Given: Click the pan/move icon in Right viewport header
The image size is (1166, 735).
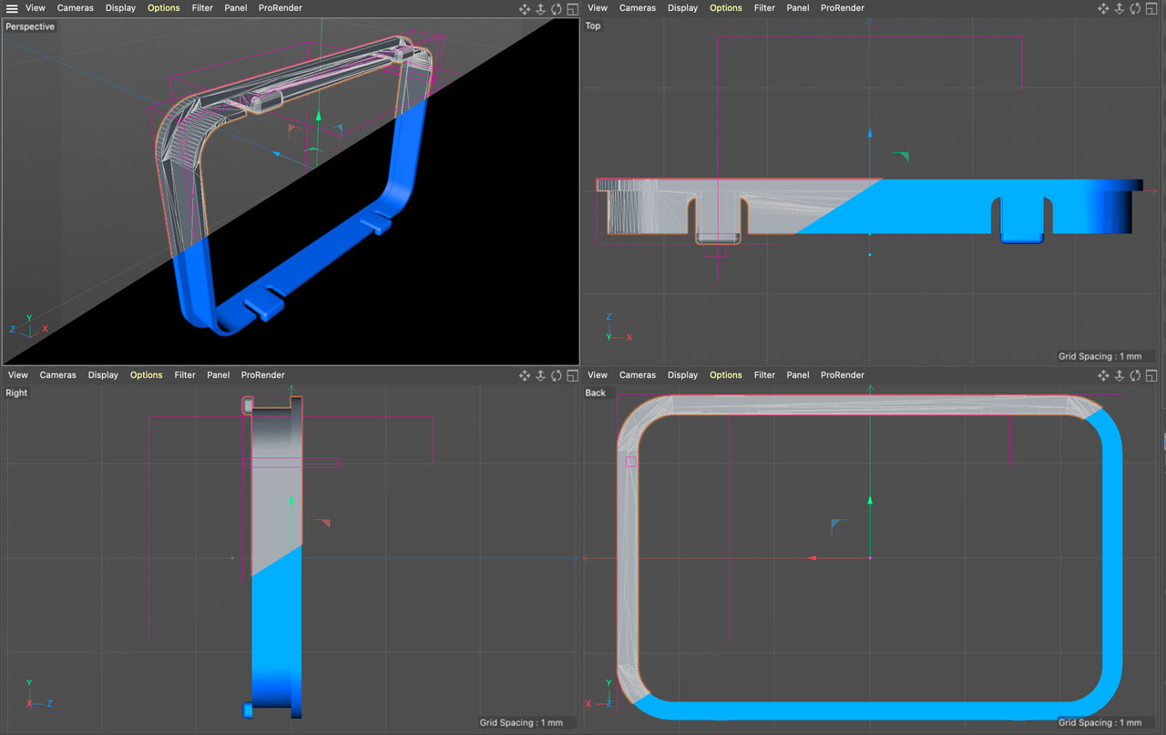Looking at the screenshot, I should [x=525, y=375].
